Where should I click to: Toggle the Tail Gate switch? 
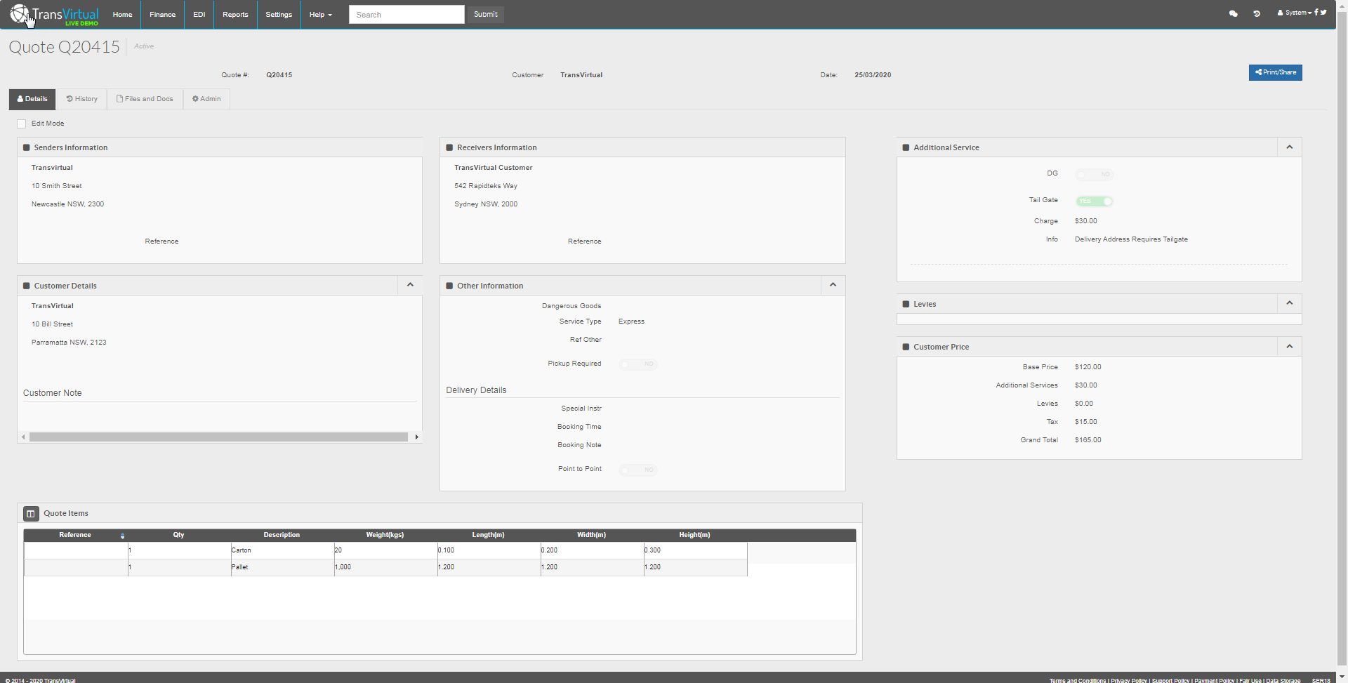click(x=1095, y=201)
